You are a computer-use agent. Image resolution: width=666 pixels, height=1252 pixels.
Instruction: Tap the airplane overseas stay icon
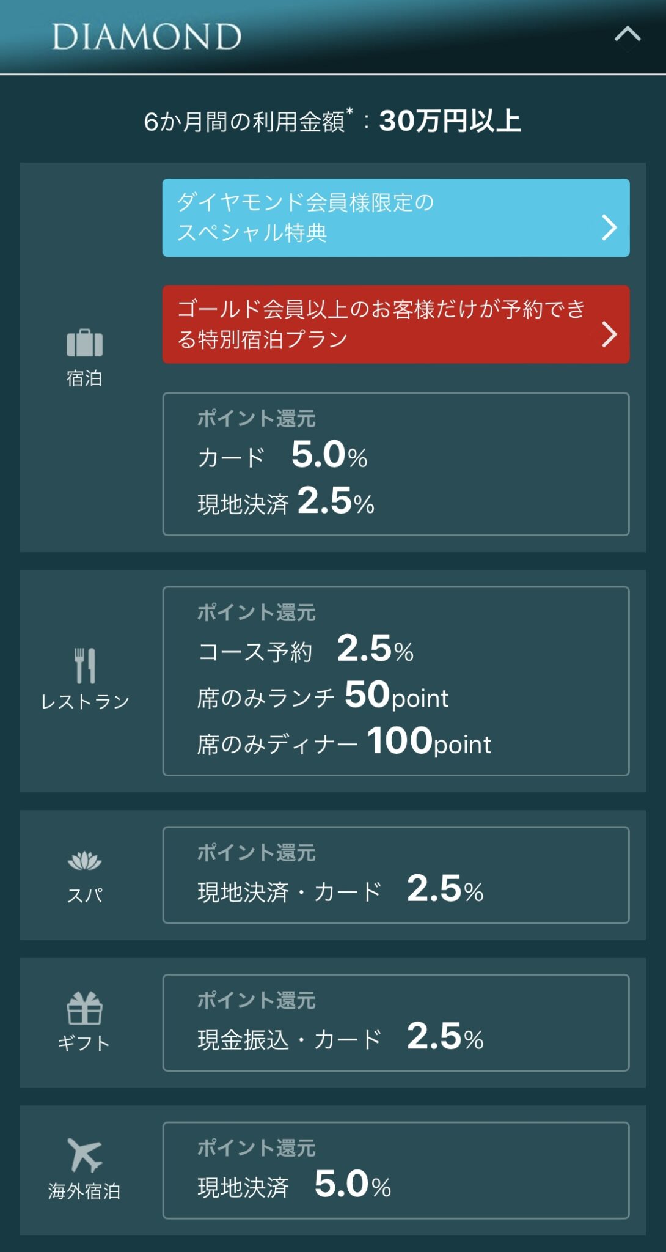click(84, 1154)
